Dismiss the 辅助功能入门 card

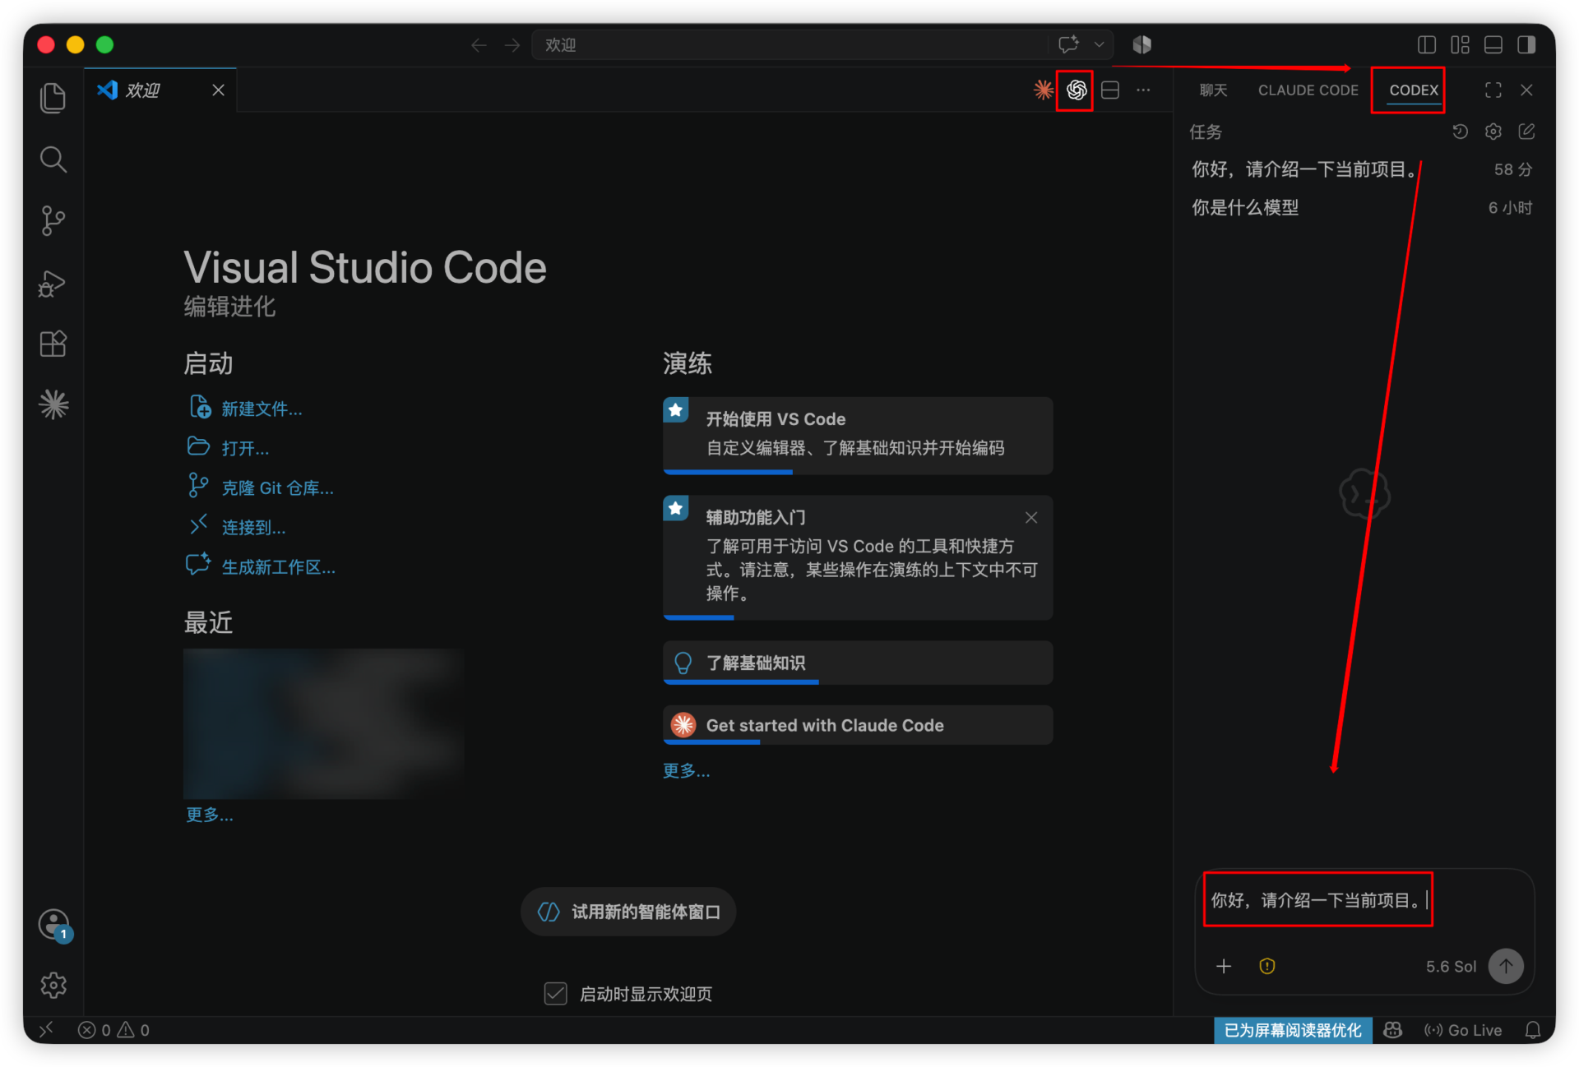(x=1031, y=517)
